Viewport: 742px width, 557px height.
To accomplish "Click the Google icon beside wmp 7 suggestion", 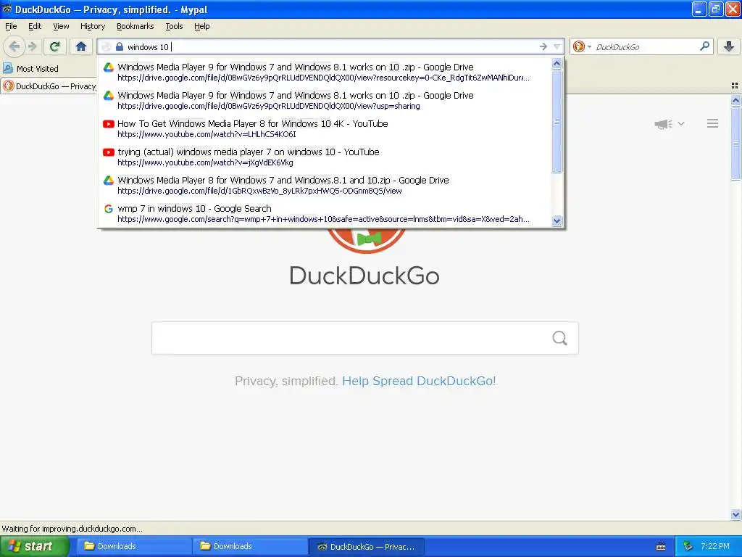I will pyautogui.click(x=109, y=209).
